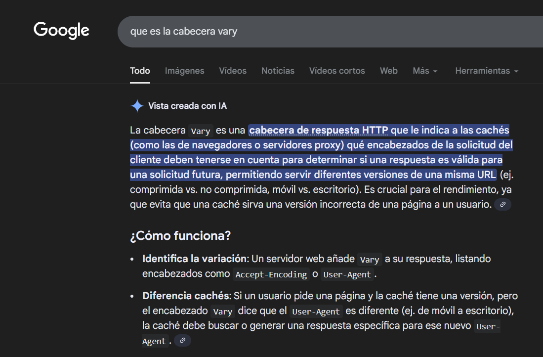Switch to the Vídeos tab
This screenshot has width=543, height=357.
(233, 71)
